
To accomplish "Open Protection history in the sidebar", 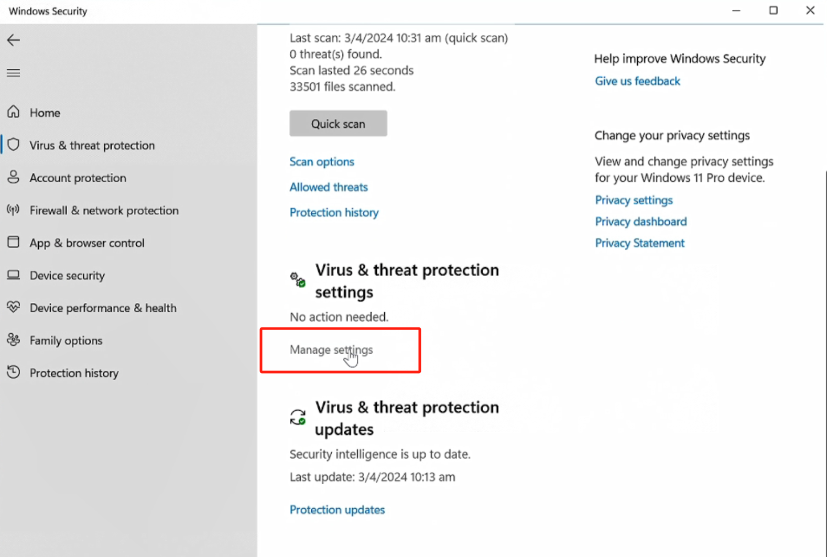I will click(x=74, y=373).
